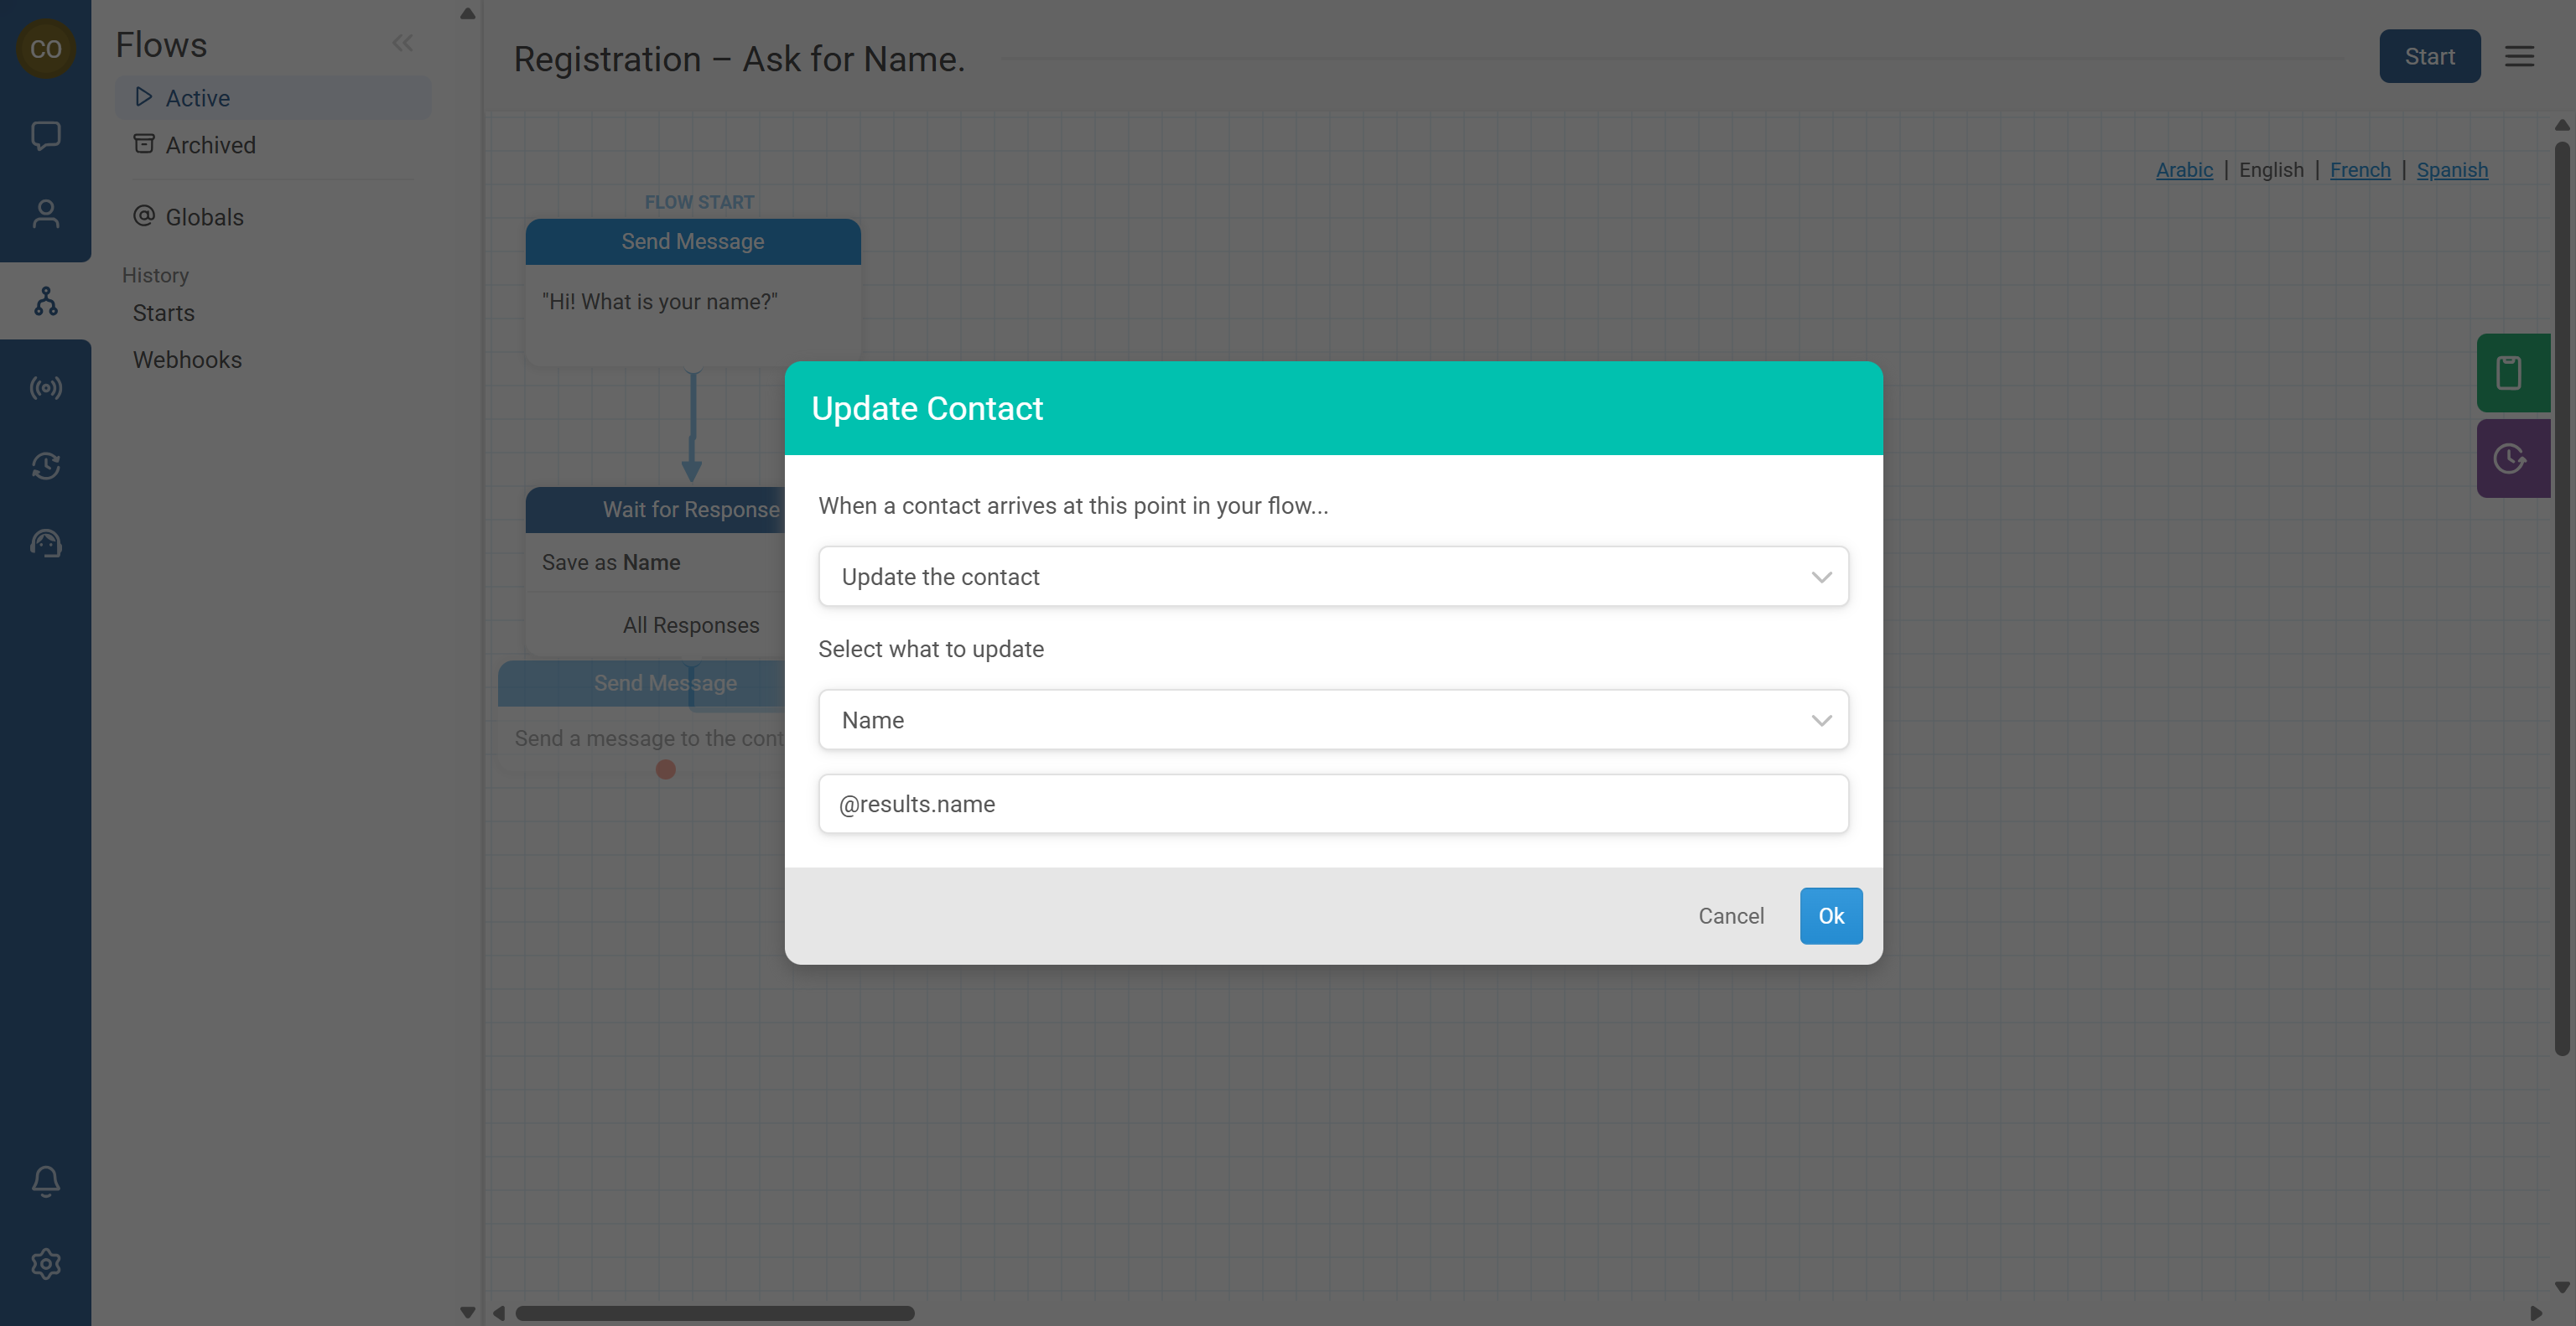
Task: Open the hamburger menu next to Start
Action: [x=2519, y=56]
